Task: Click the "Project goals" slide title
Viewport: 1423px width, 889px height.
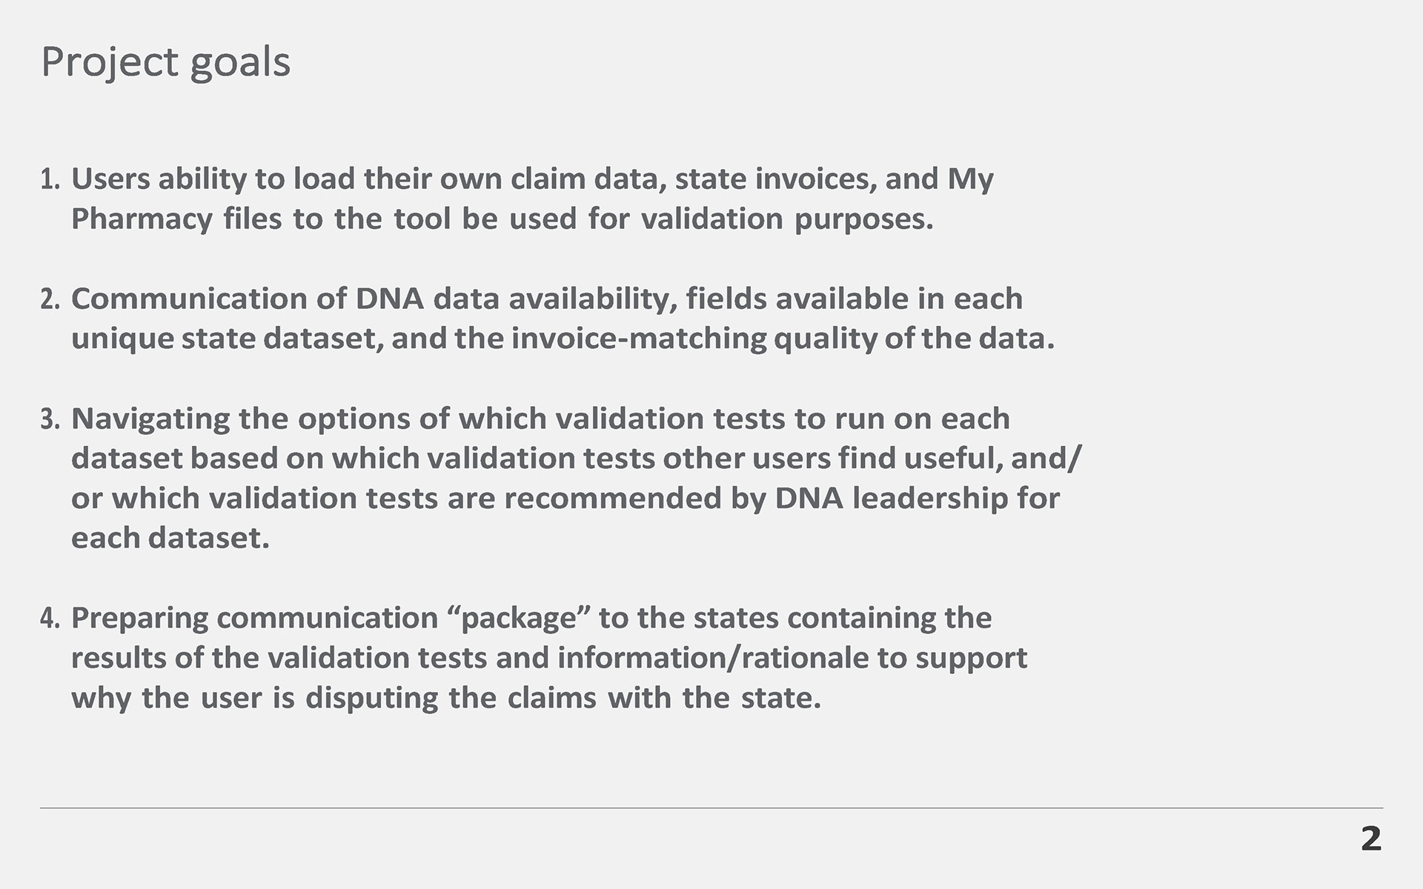Action: tap(165, 61)
